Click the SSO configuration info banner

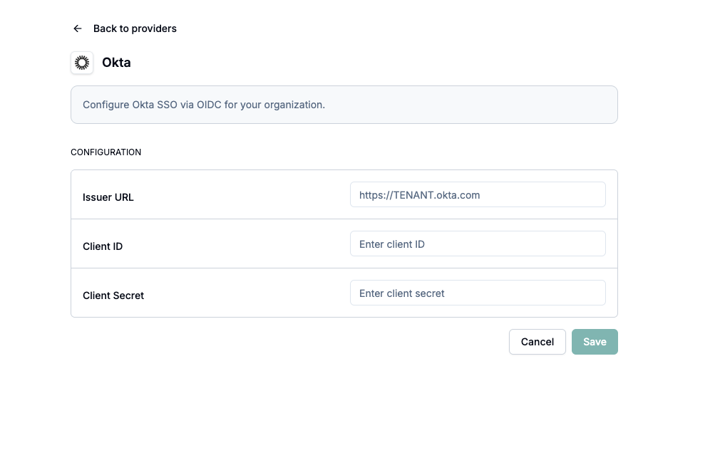[344, 104]
